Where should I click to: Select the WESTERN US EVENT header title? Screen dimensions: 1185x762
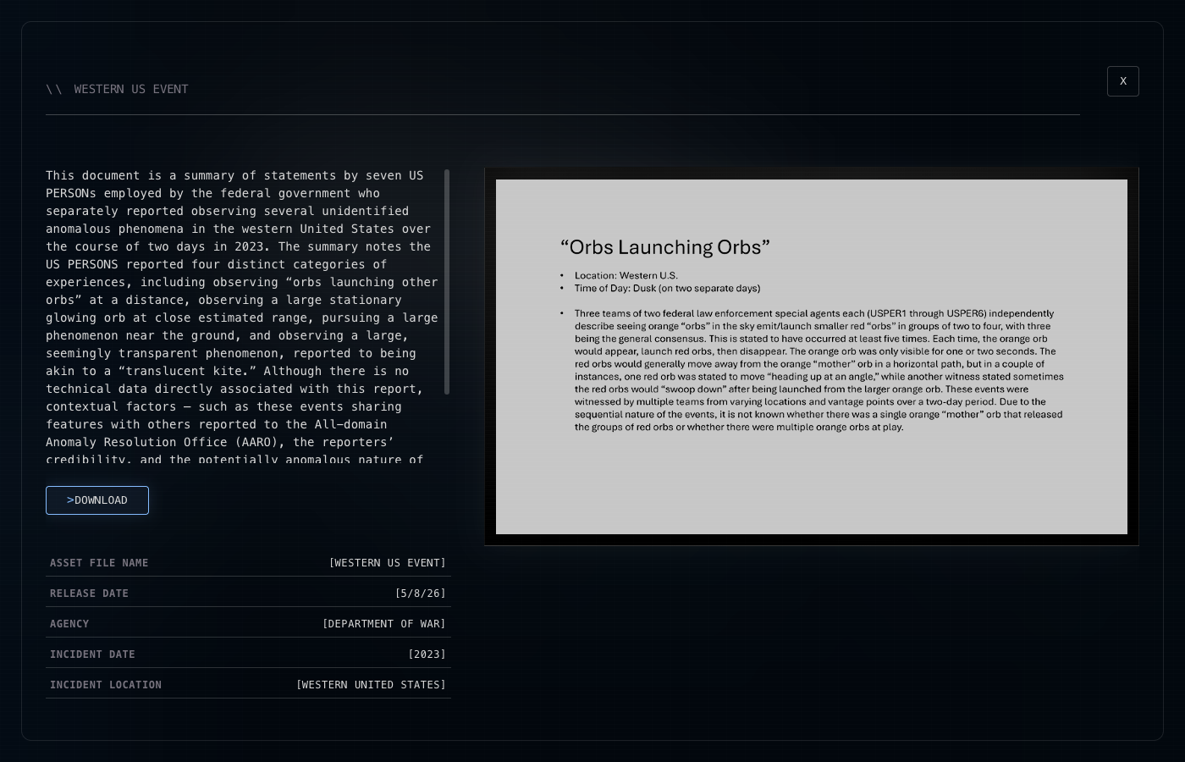pyautogui.click(x=131, y=89)
